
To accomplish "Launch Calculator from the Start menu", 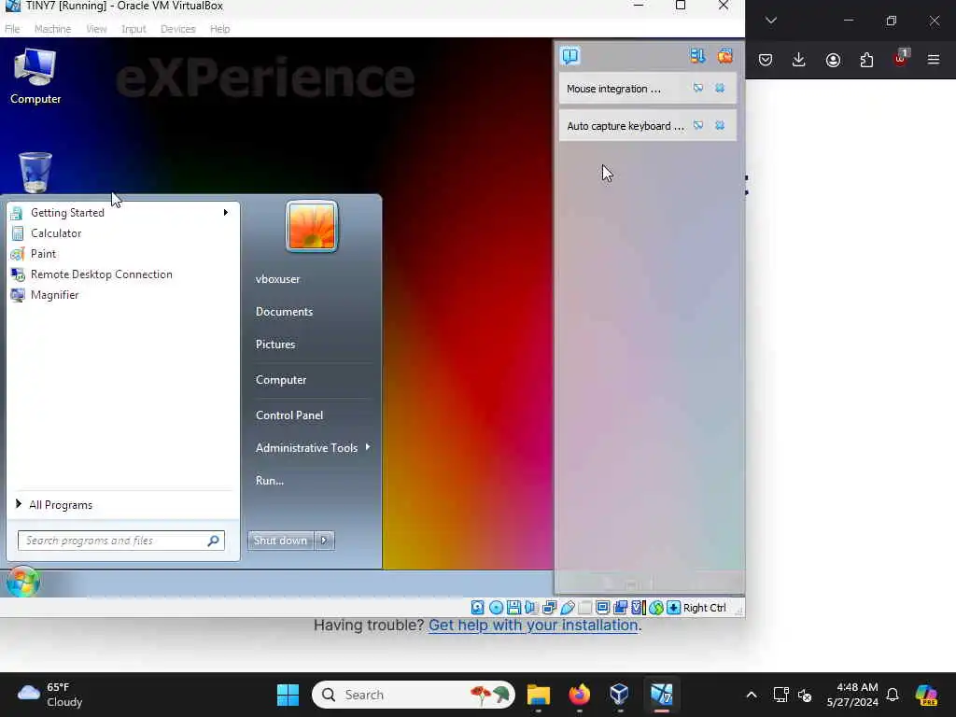I will [x=122, y=233].
